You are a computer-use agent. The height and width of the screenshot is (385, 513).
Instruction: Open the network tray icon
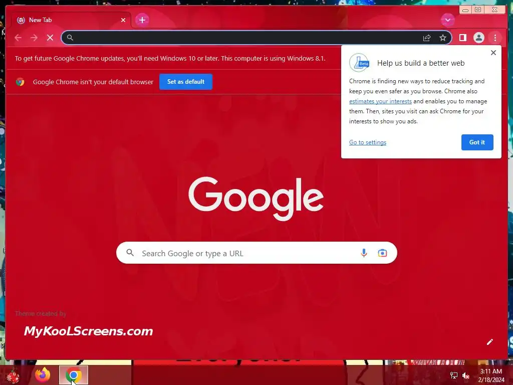click(454, 375)
